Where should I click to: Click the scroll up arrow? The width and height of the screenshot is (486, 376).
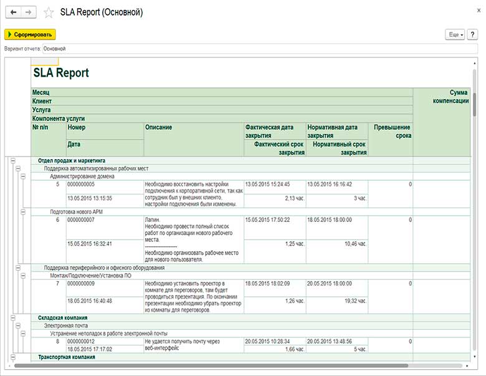pyautogui.click(x=474, y=63)
